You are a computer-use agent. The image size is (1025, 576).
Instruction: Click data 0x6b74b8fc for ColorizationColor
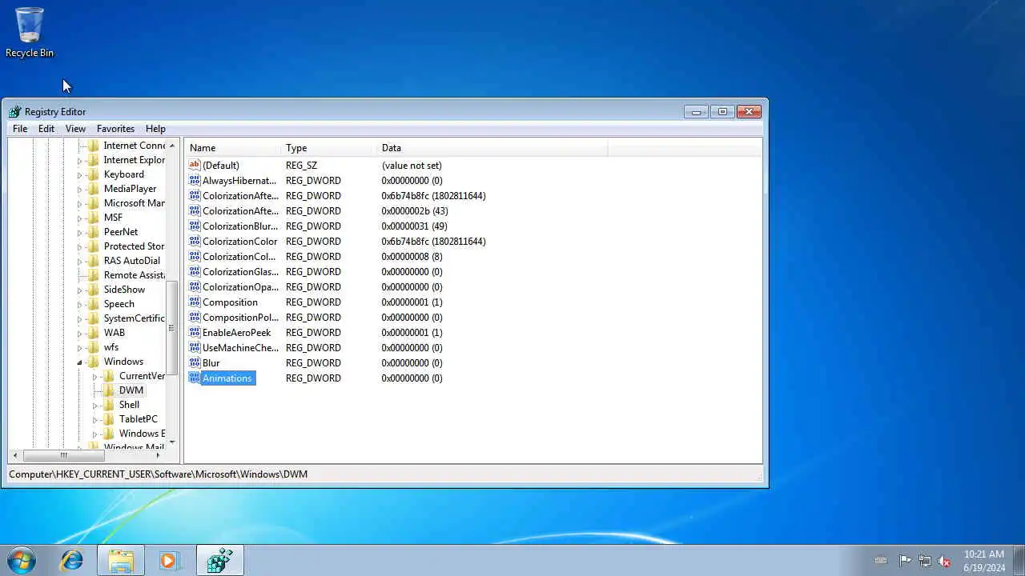(x=433, y=242)
